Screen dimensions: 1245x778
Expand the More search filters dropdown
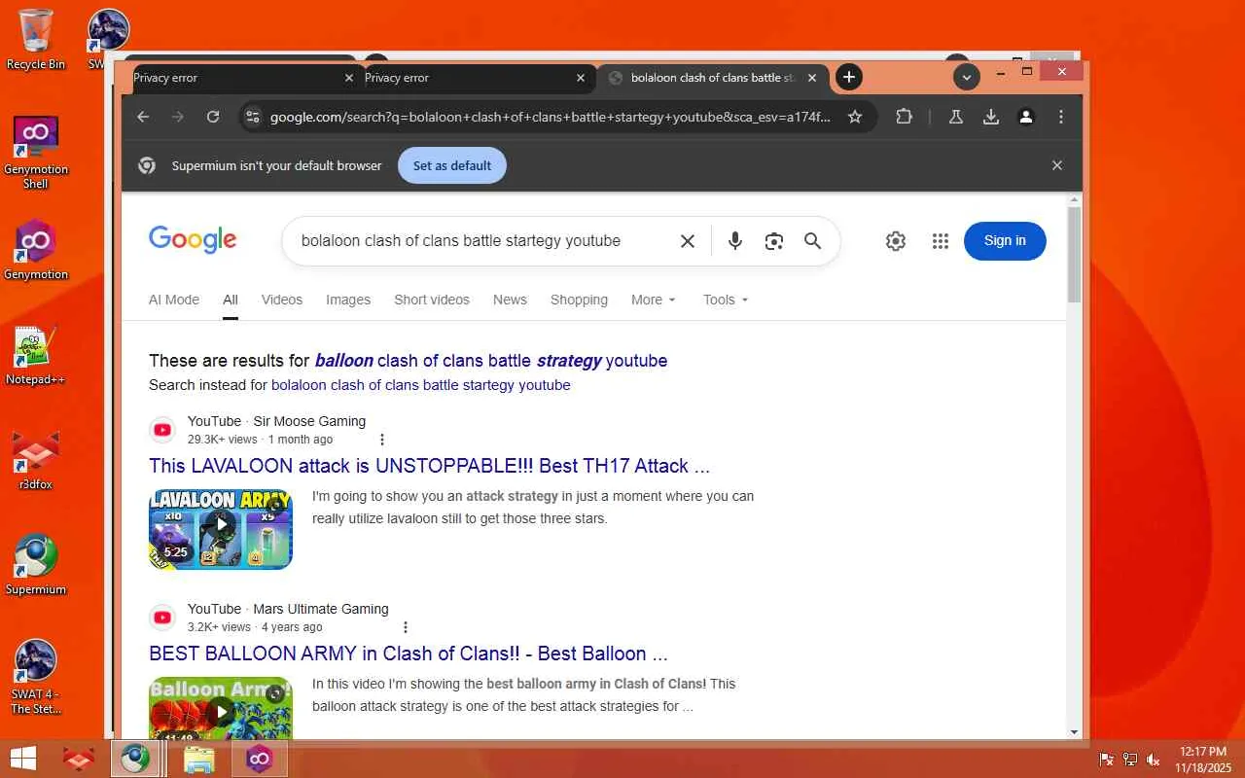pyautogui.click(x=654, y=300)
